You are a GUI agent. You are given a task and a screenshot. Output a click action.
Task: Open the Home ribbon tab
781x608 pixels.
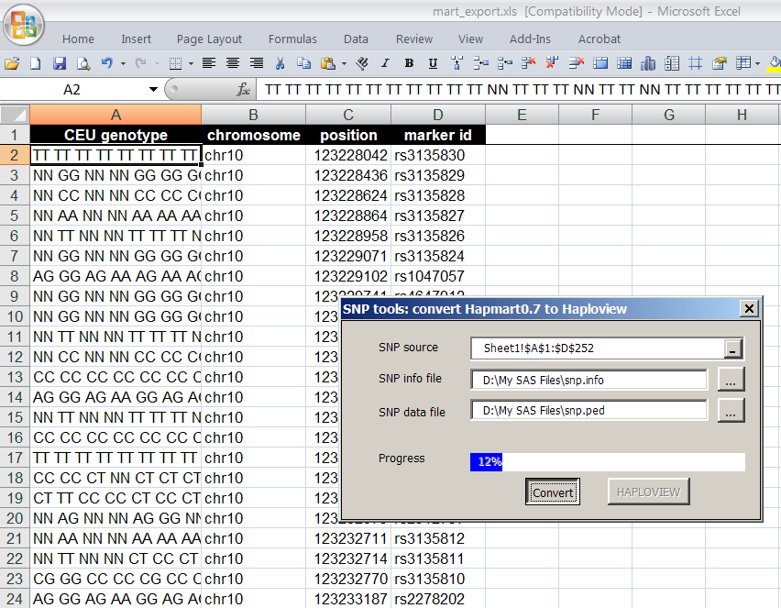click(78, 39)
